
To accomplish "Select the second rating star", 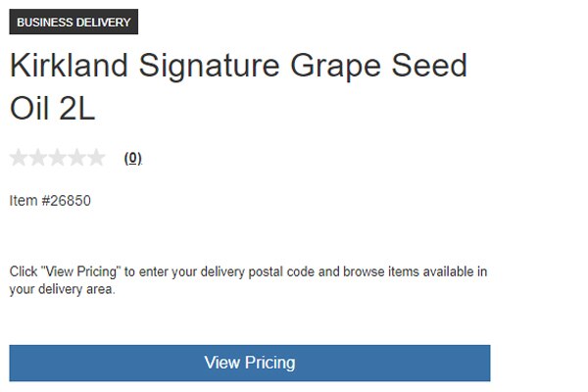I will click(x=38, y=158).
